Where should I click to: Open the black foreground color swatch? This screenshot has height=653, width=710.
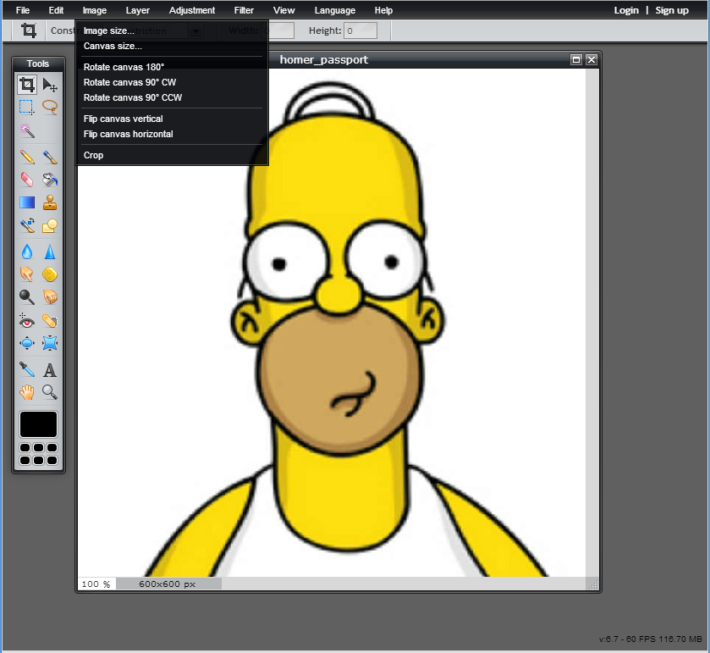38,424
